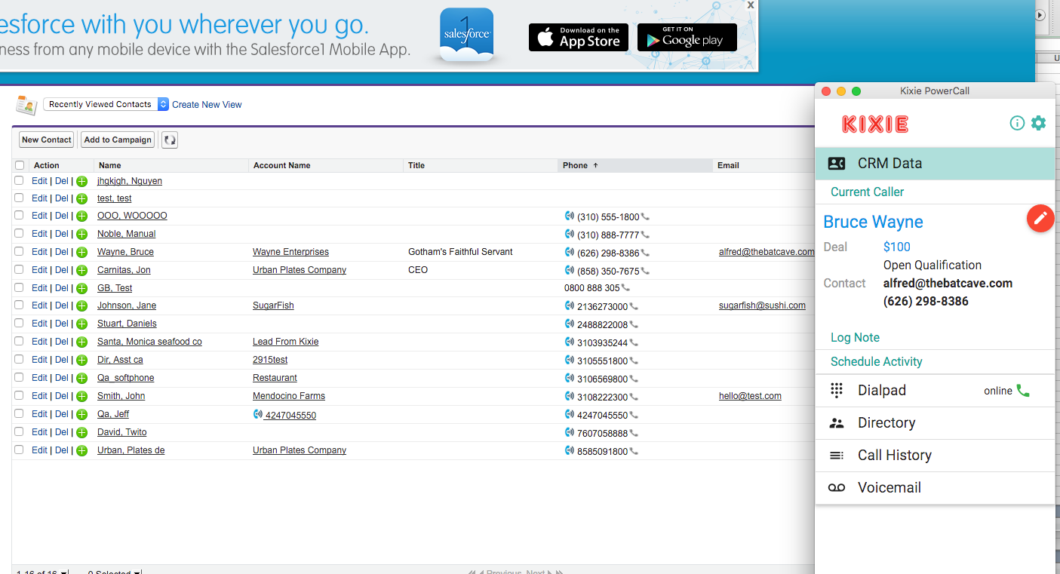Open the Kixie info icon
1060x574 pixels.
[1017, 123]
